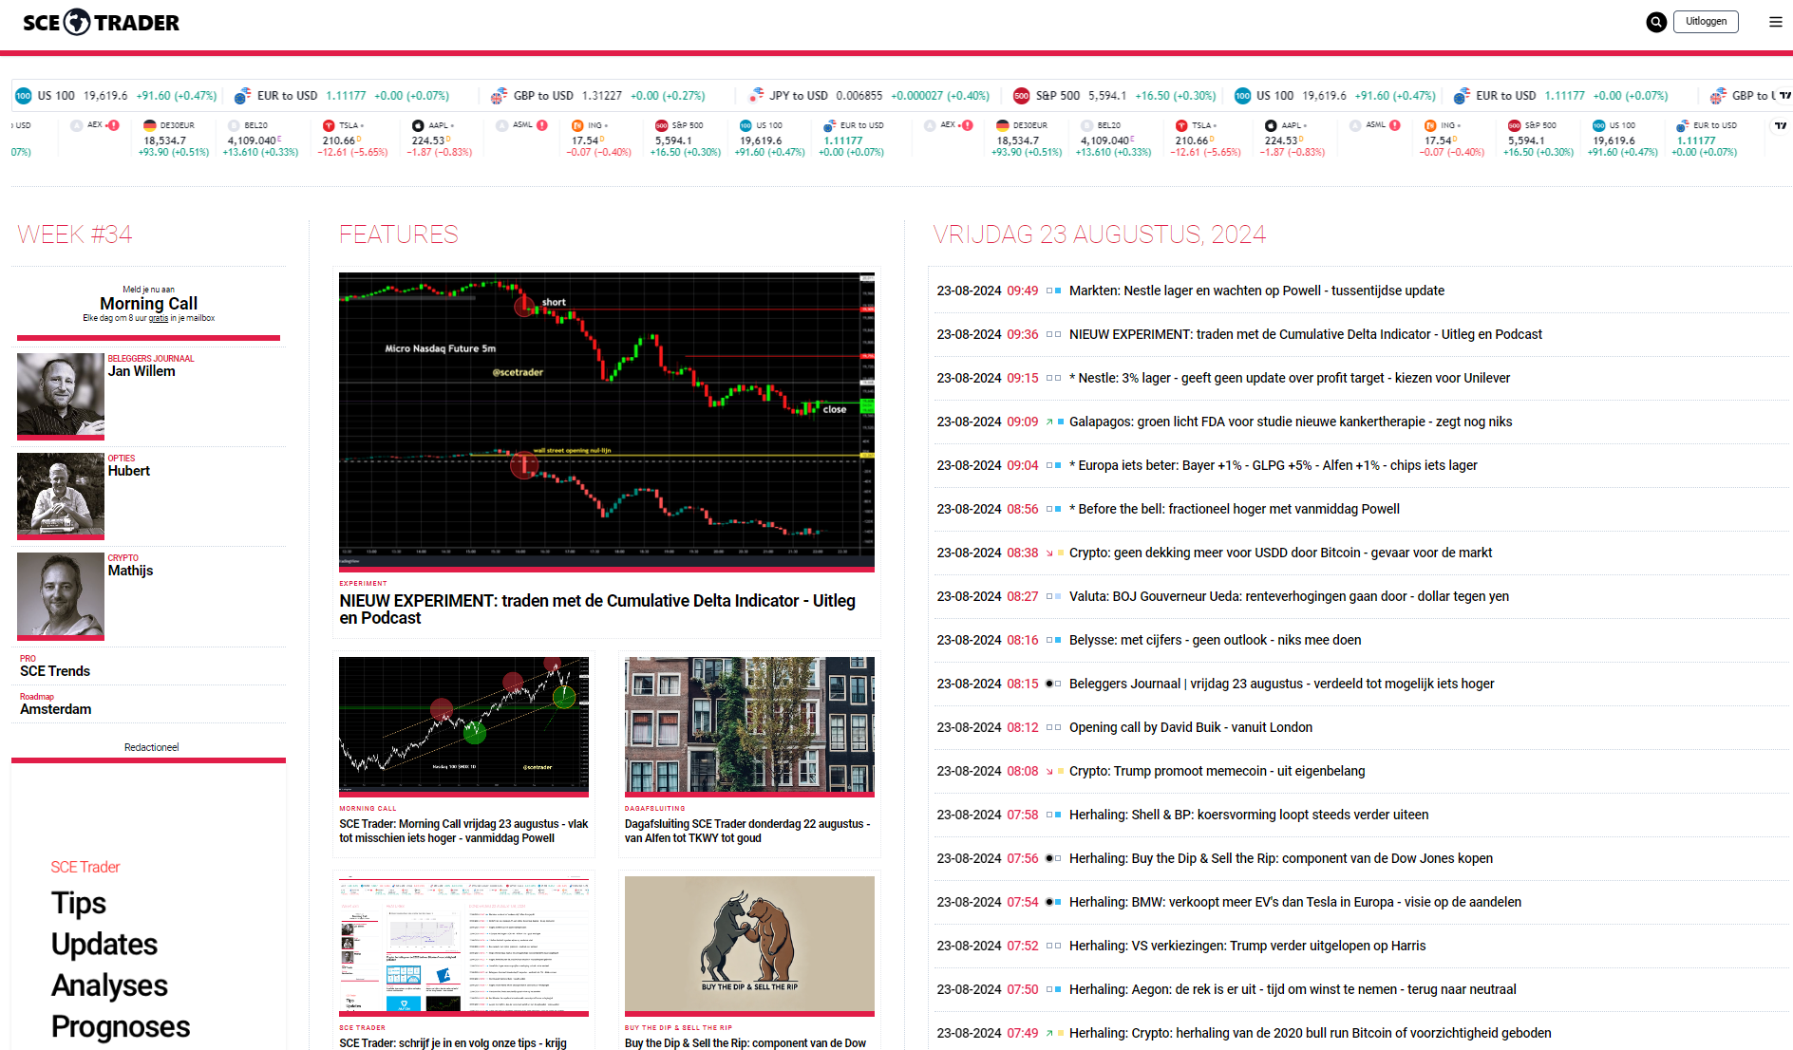This screenshot has width=1793, height=1050.
Task: Open the Amsterdam canal houses thumbnail
Action: pyautogui.click(x=749, y=725)
